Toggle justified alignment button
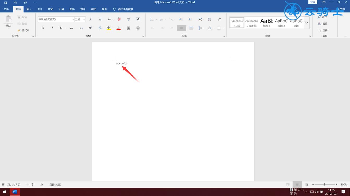This screenshot has height=196, width=350. [x=181, y=28]
